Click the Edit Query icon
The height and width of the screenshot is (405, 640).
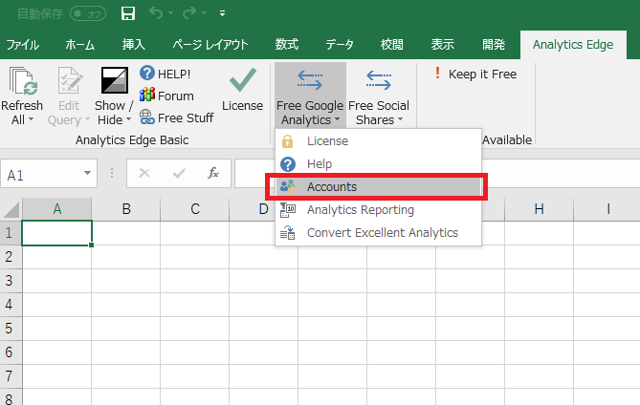(70, 80)
